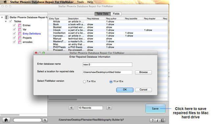Viewport: 212px width, 124px height.
Task: Select the Projects tree item
Action: click(x=27, y=38)
